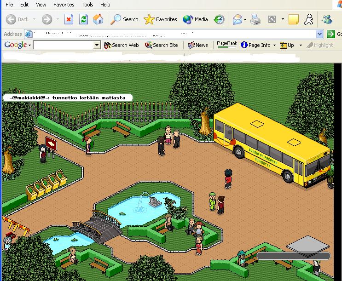
Task: Open the Mail envelope icon
Action: [238, 19]
